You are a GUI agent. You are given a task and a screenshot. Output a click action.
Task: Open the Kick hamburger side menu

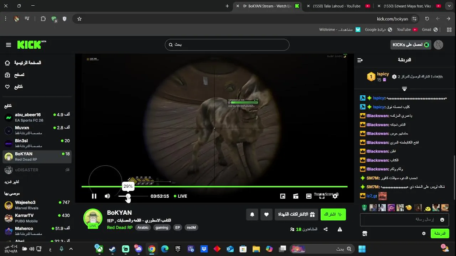tap(9, 45)
